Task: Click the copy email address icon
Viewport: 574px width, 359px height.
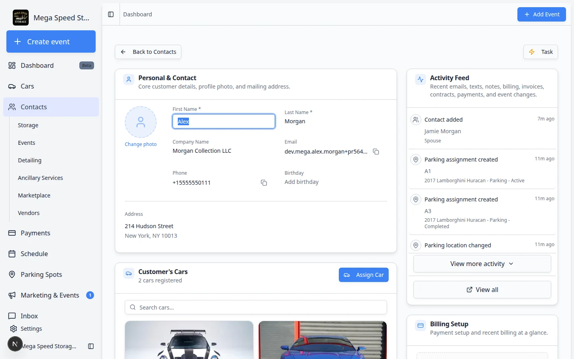Action: [376, 152]
